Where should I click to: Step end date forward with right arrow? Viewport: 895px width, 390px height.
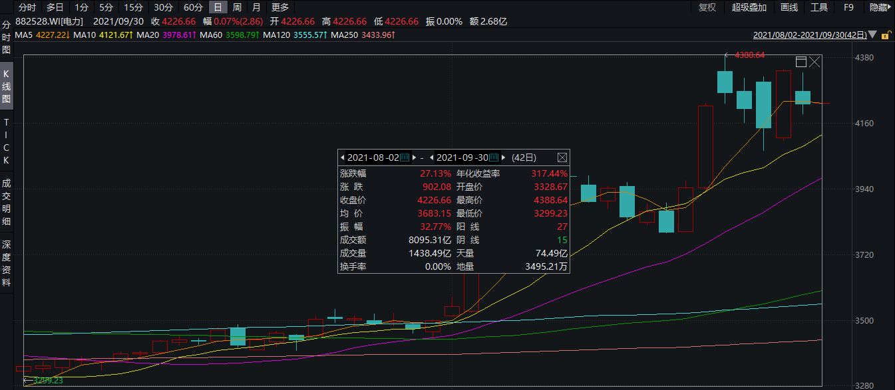point(503,157)
